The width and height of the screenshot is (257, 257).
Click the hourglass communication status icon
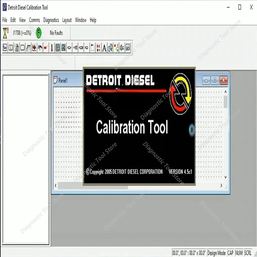5,33
